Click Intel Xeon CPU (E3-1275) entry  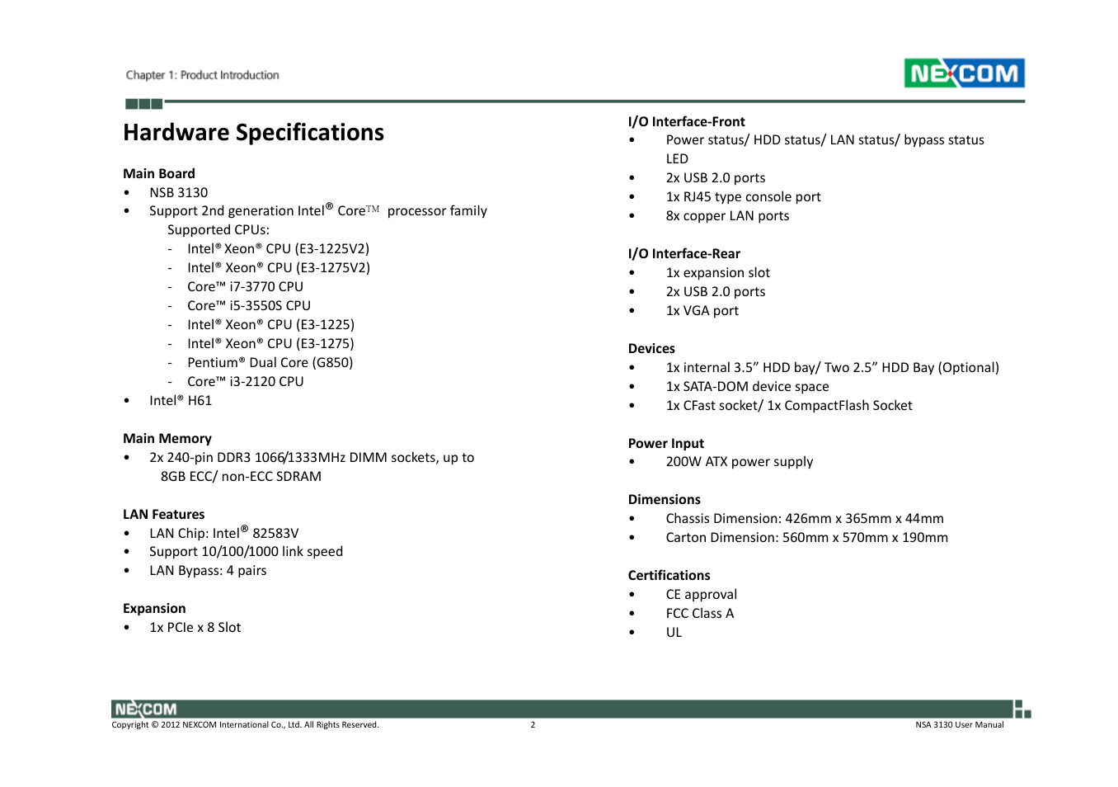coord(270,344)
